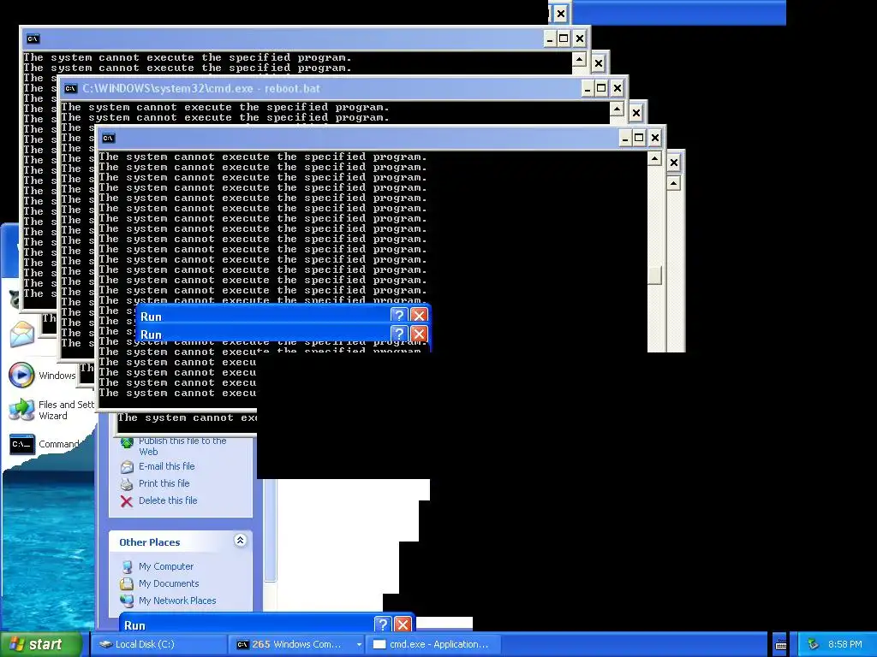Switch to Local Disk (C:) taskbar button
Viewport: 877px width, 657px height.
coord(158,644)
